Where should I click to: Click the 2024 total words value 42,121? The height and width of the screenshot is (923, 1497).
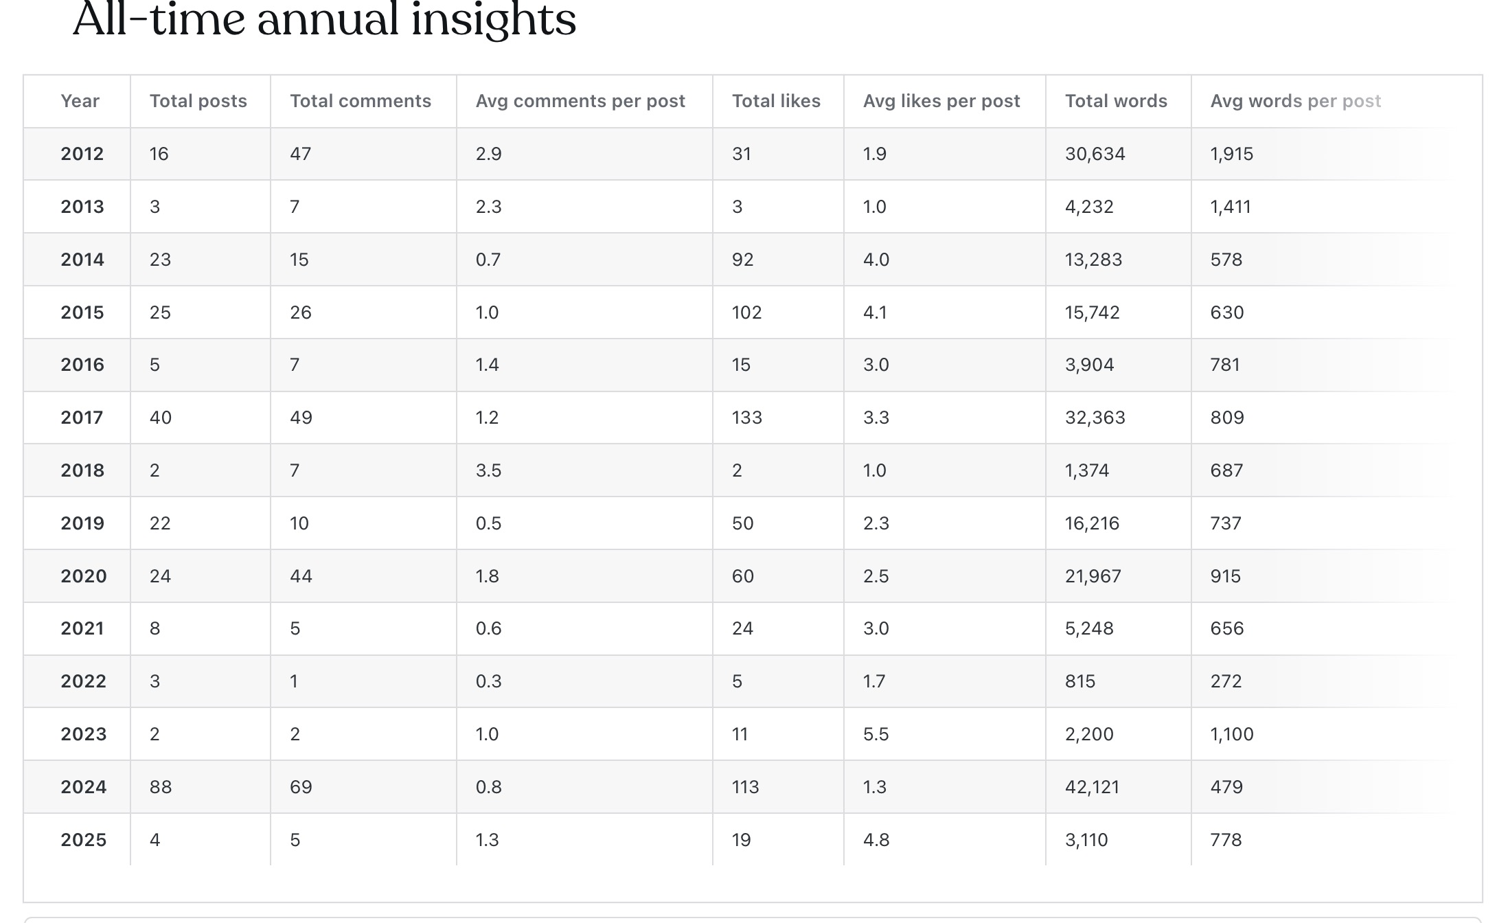pyautogui.click(x=1092, y=787)
